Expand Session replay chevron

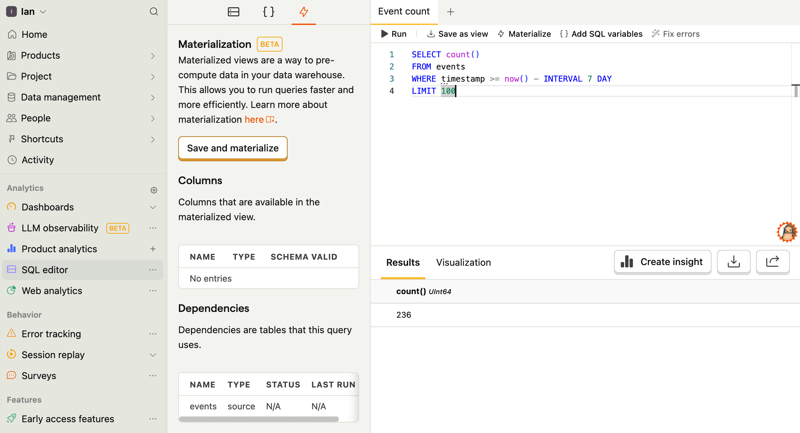click(153, 355)
